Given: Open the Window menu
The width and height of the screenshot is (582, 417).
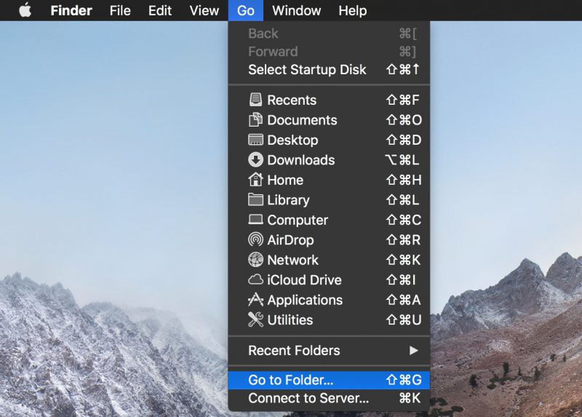Looking at the screenshot, I should (x=296, y=11).
